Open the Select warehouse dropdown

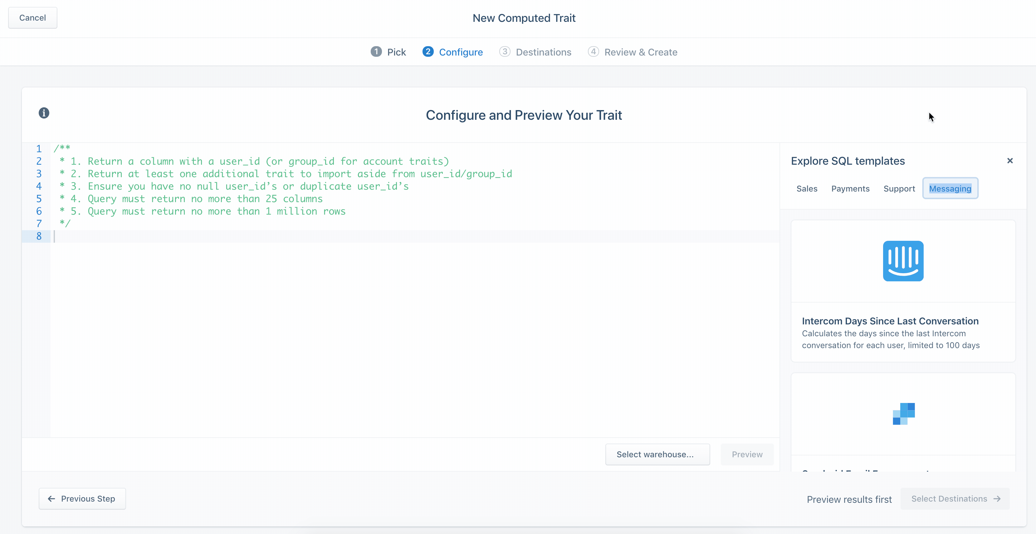point(657,454)
